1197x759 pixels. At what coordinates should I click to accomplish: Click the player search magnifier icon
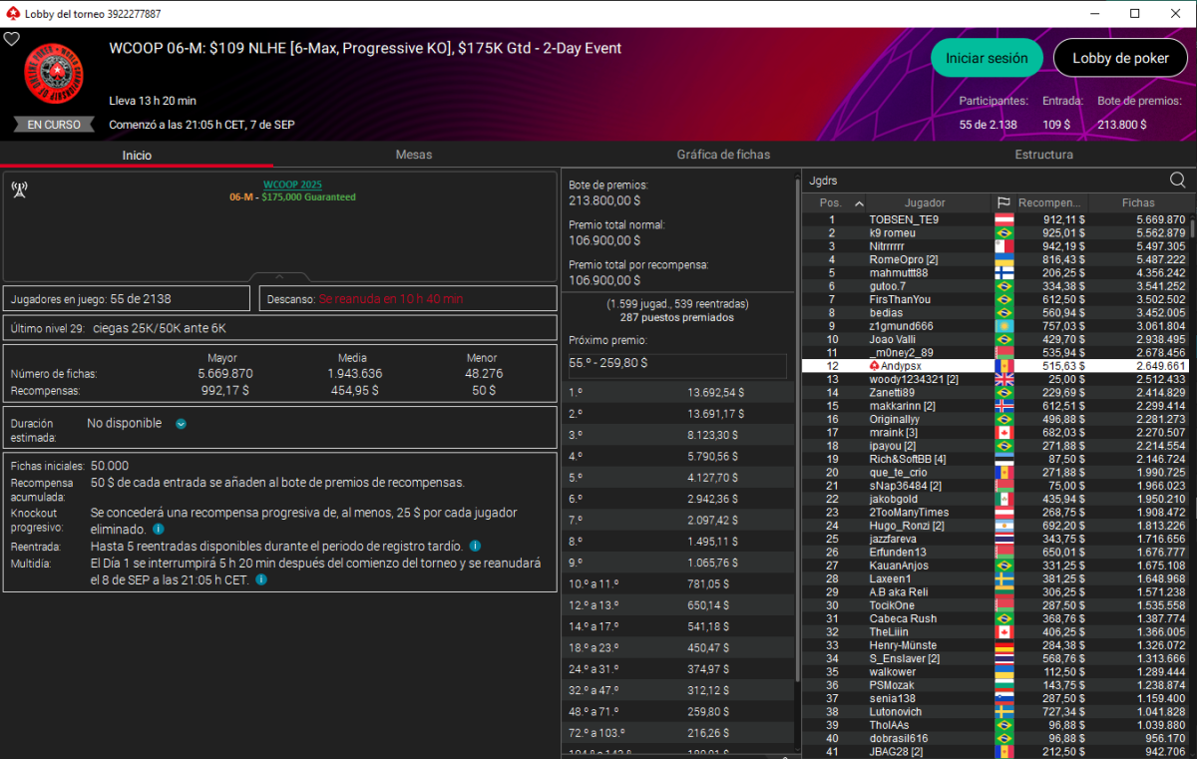tap(1177, 181)
